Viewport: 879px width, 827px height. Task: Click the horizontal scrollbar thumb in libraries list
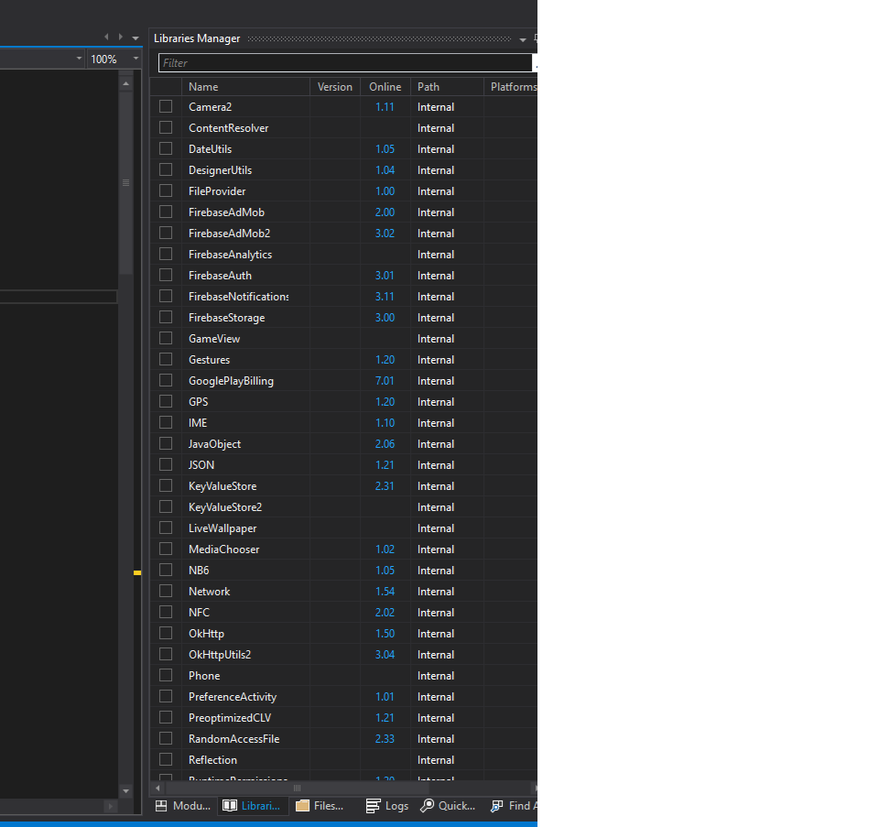297,788
